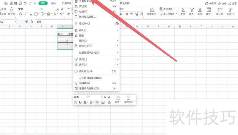Screen dimensions: 238x135
Task: Click the ribbon Format Painter (格式刷) button
Action: [x=12, y=11]
